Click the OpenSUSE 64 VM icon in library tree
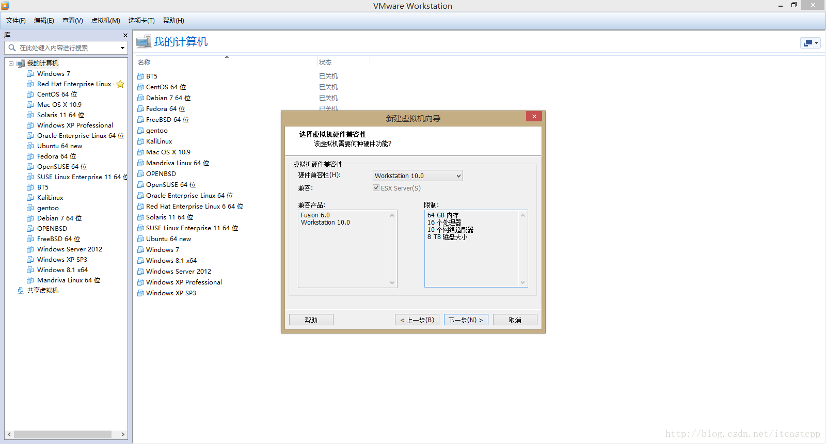Image resolution: width=826 pixels, height=444 pixels. [x=30, y=167]
